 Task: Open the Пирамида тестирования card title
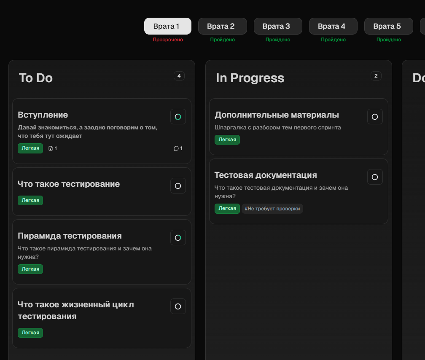[x=70, y=236]
